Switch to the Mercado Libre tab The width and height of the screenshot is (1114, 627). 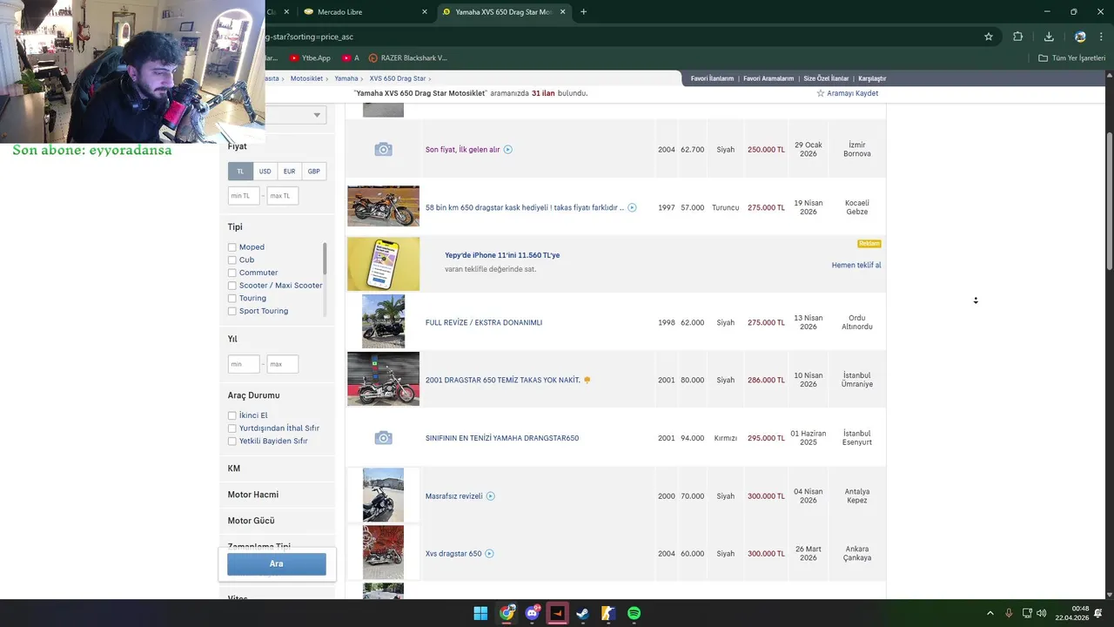click(x=366, y=12)
